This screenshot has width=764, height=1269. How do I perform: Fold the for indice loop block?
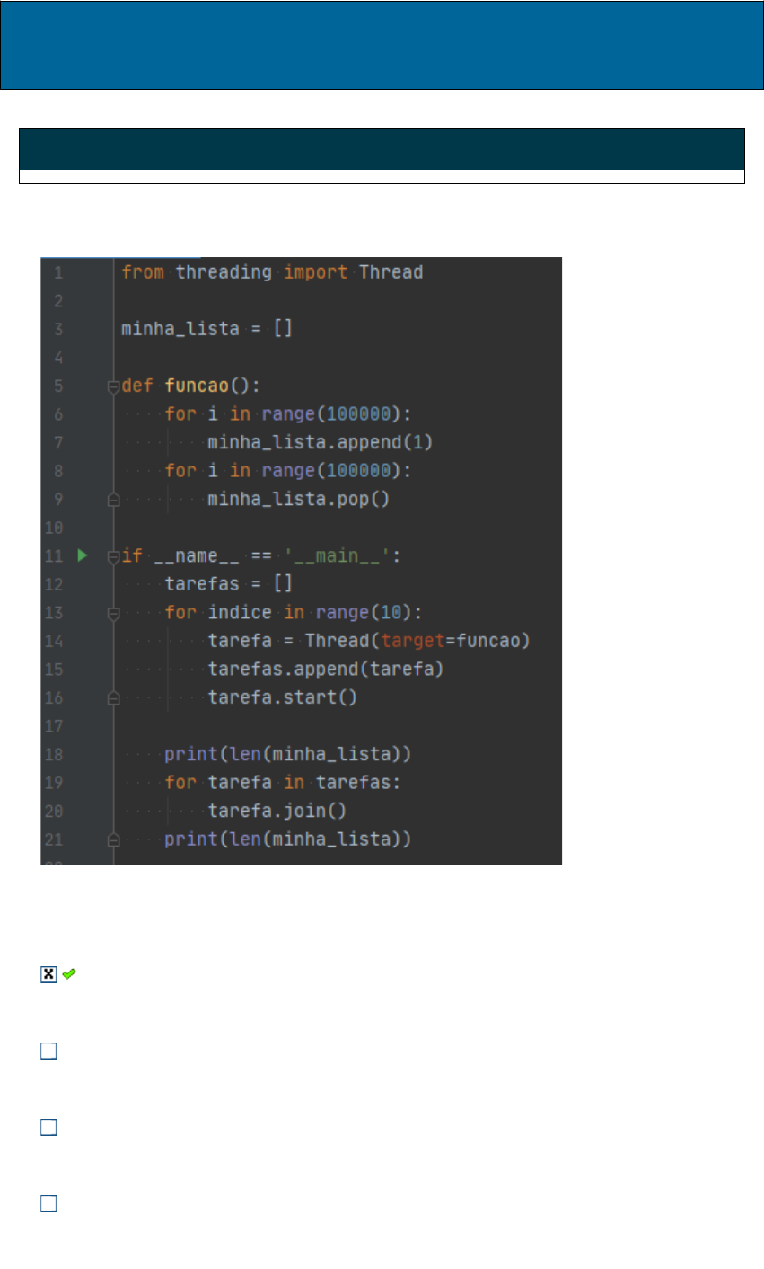pos(113,613)
